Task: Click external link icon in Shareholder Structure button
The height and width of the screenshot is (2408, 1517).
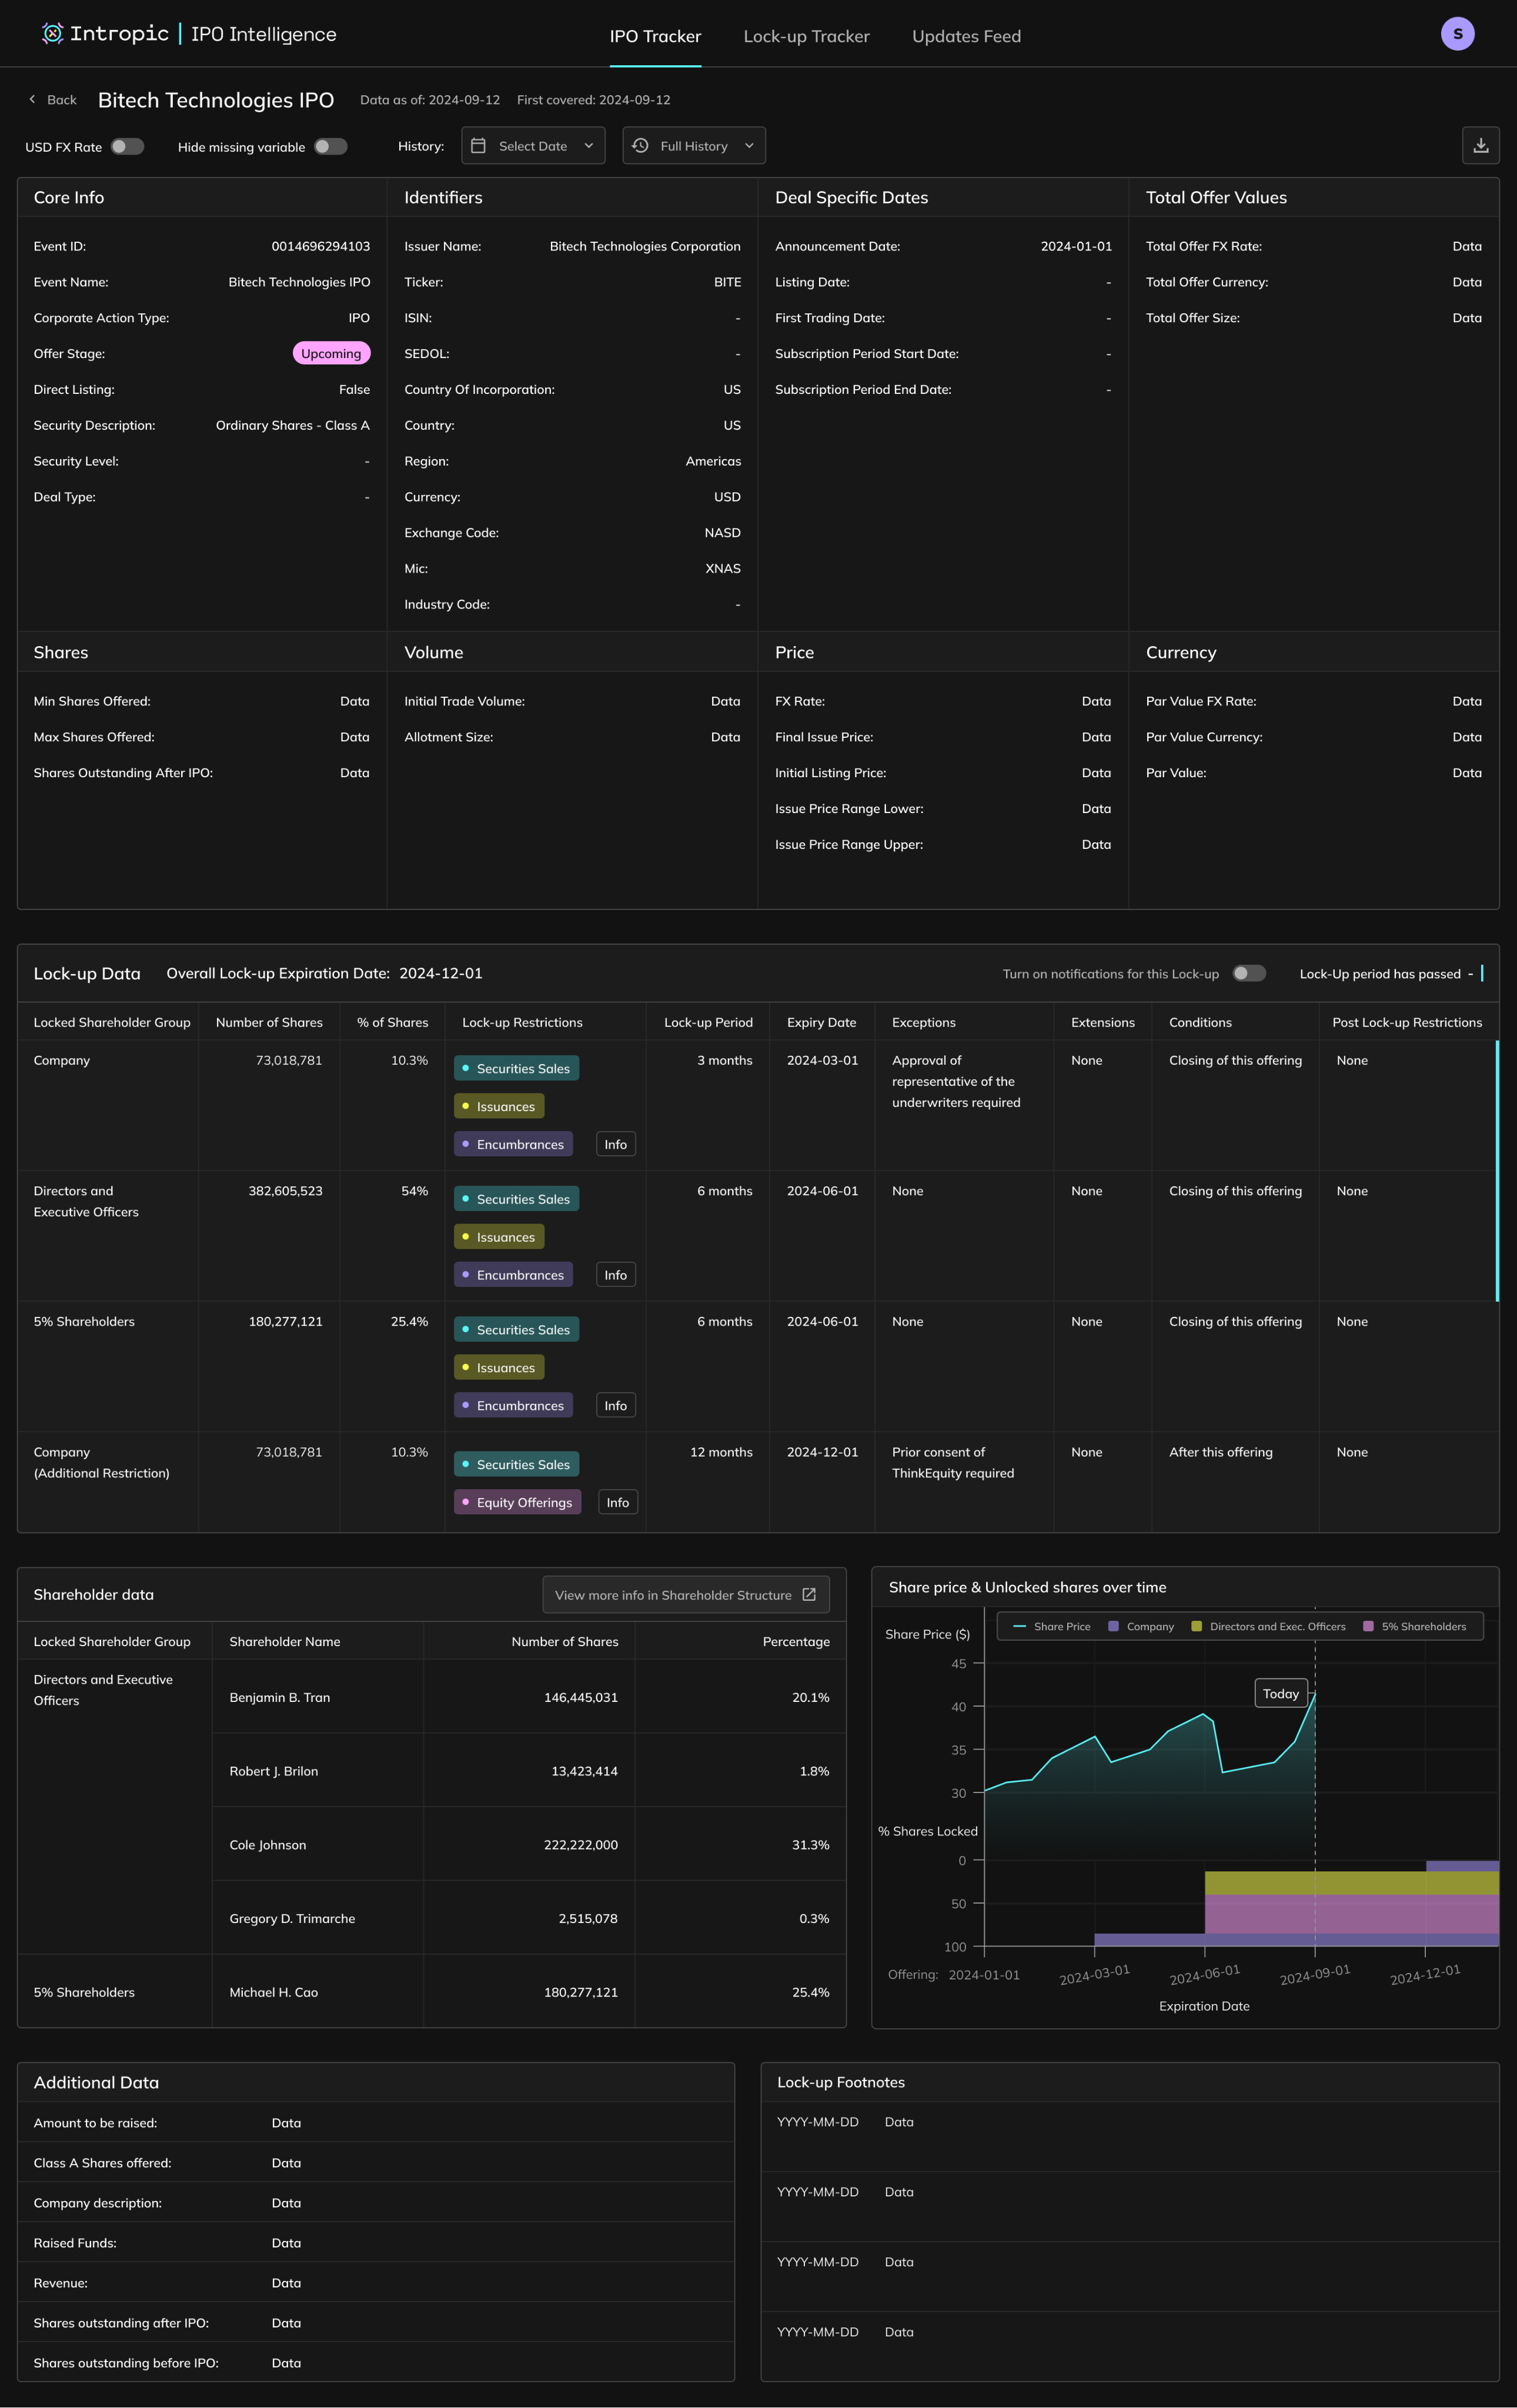Action: (x=809, y=1595)
